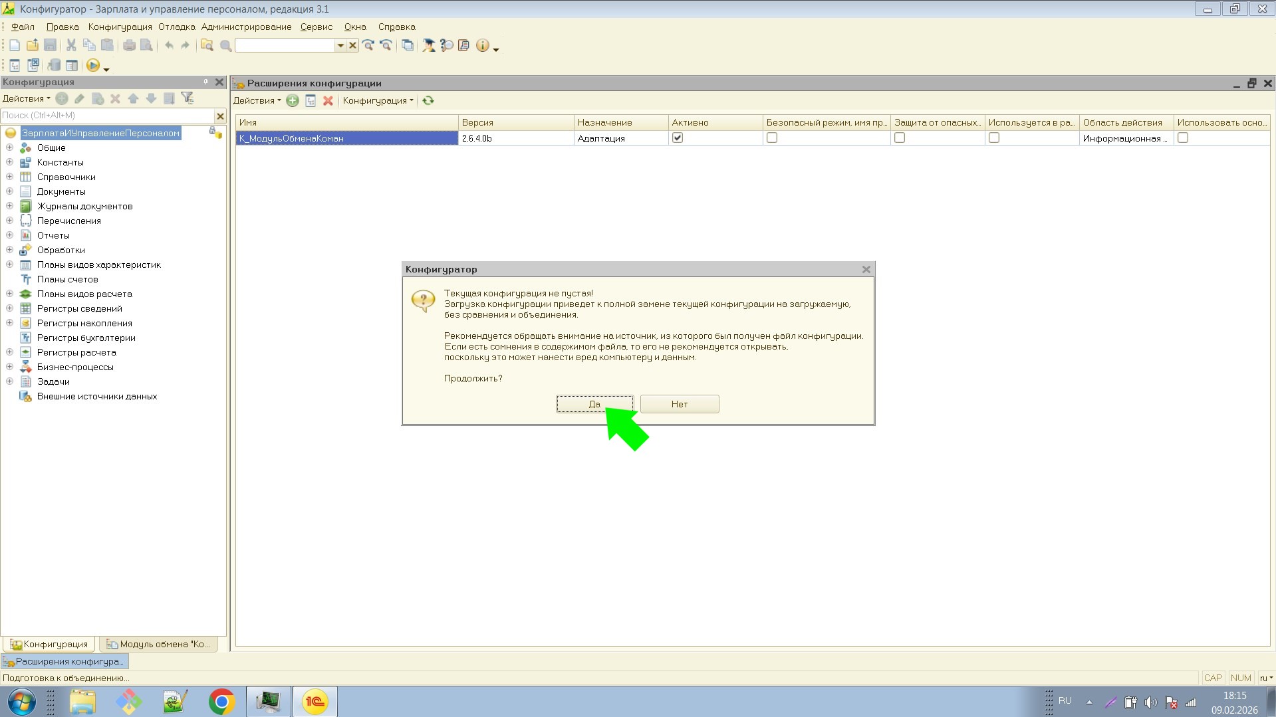Click the red delete extension icon

tap(328, 101)
